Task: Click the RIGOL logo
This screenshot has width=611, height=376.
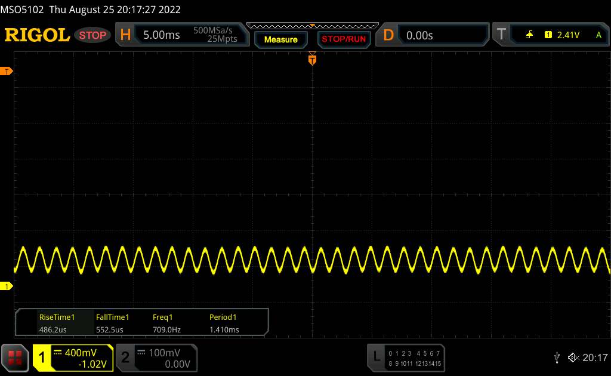Action: tap(37, 35)
